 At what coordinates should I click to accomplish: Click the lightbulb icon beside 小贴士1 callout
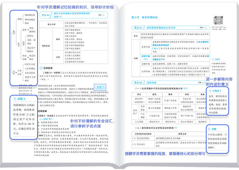(211, 91)
